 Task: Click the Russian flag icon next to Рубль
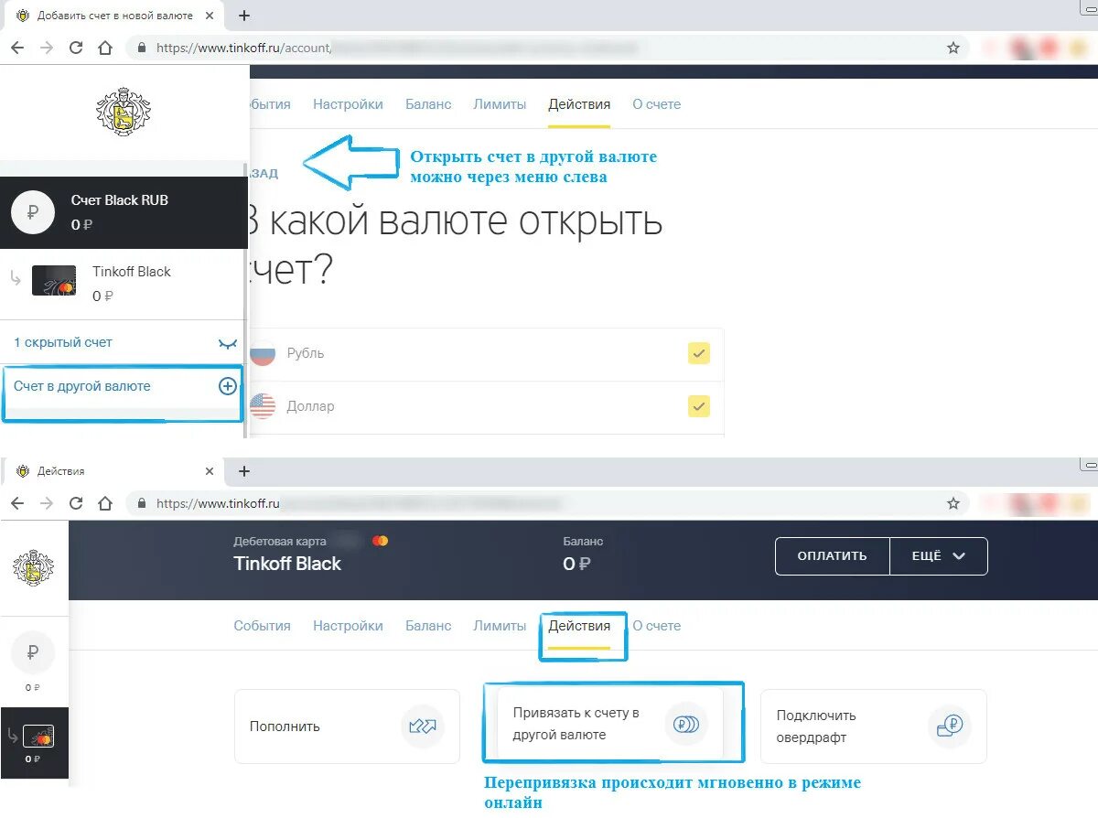pyautogui.click(x=263, y=353)
